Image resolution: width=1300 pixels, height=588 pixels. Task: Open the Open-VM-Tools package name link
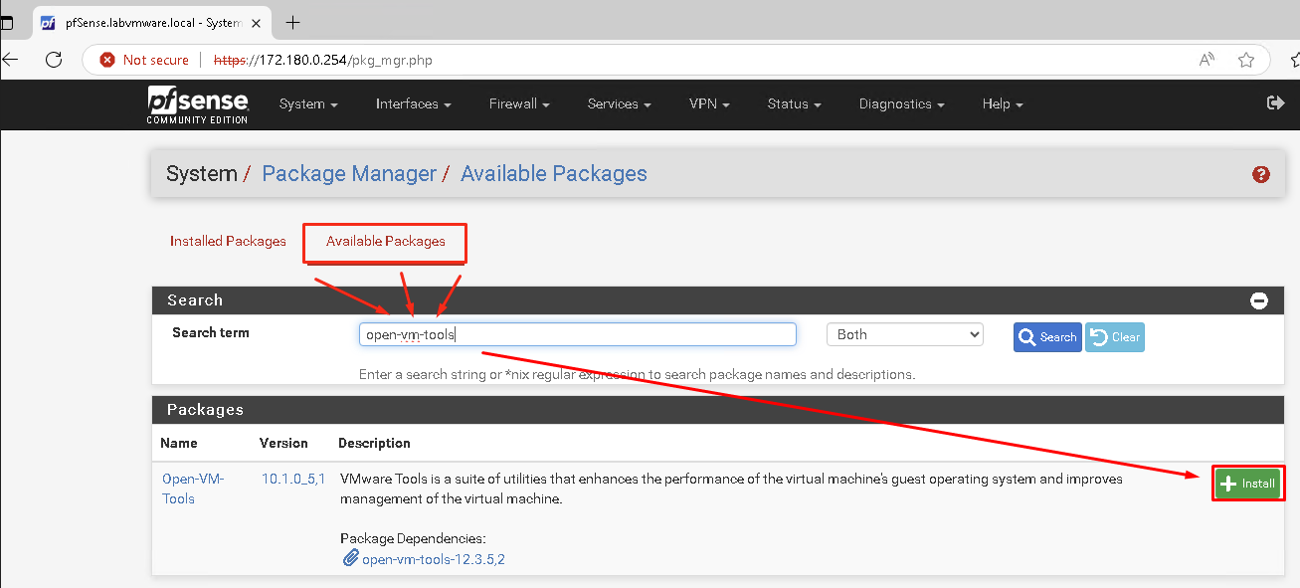click(193, 489)
